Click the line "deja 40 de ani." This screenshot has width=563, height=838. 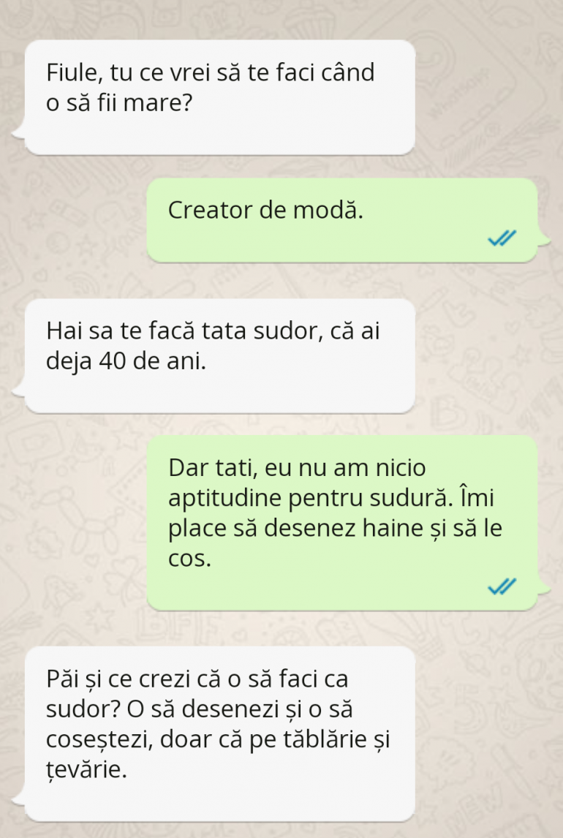click(x=126, y=362)
